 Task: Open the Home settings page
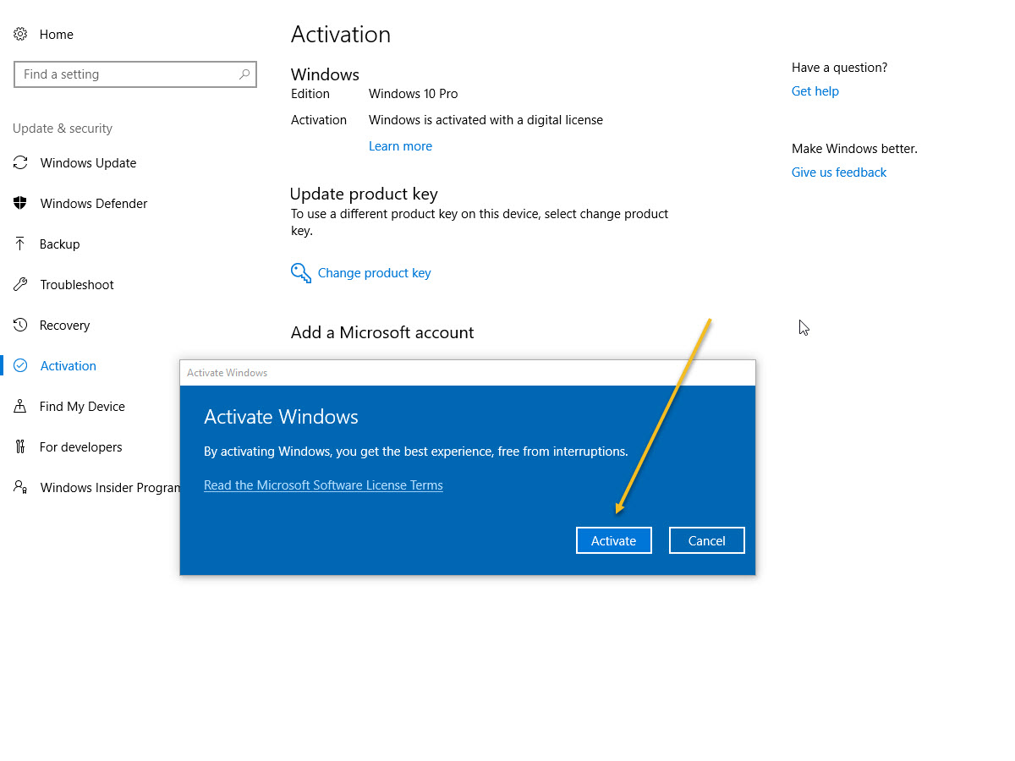click(x=57, y=34)
